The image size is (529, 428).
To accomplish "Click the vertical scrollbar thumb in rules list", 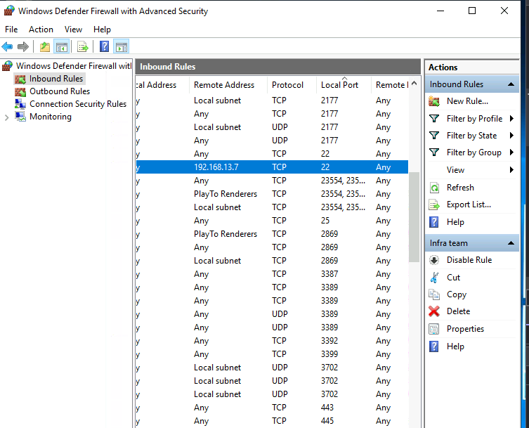I will (414, 216).
